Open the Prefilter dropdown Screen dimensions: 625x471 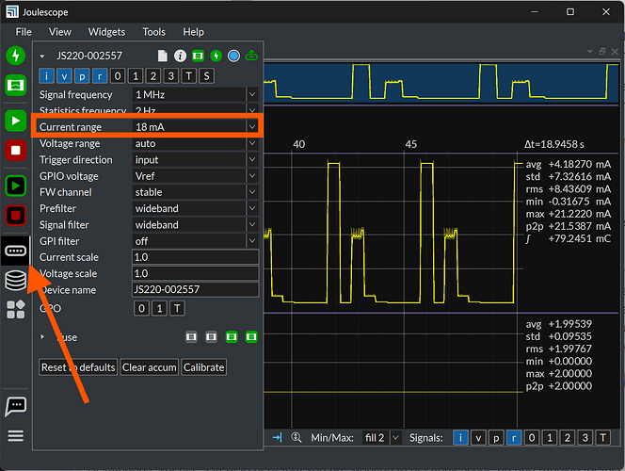click(196, 208)
